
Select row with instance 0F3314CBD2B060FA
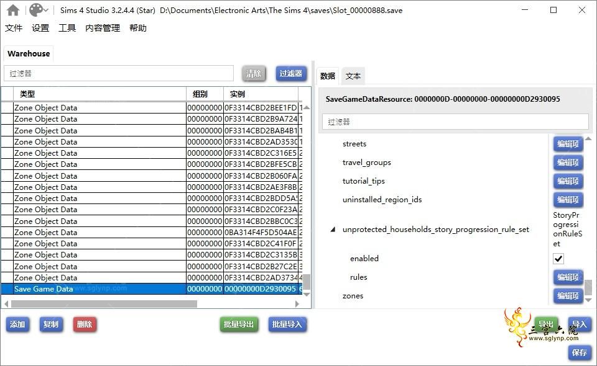pos(152,176)
